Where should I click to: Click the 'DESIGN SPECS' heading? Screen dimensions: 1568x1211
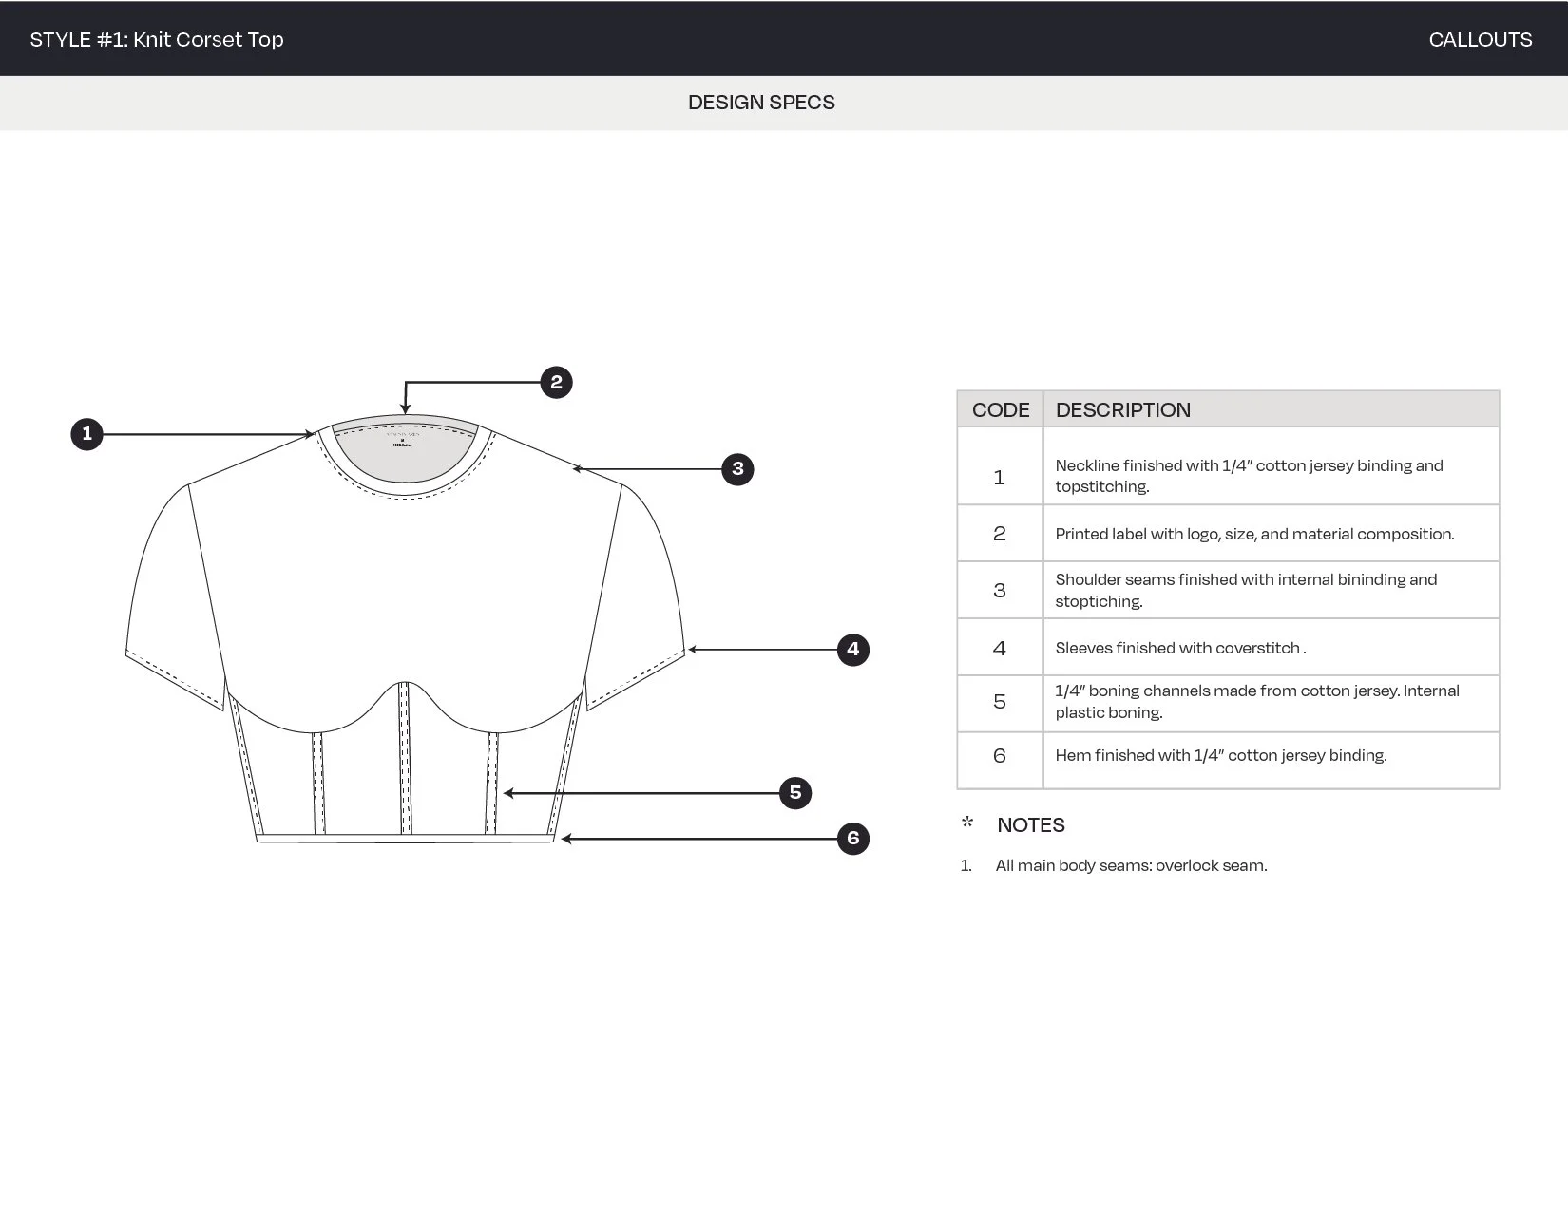coord(761,103)
